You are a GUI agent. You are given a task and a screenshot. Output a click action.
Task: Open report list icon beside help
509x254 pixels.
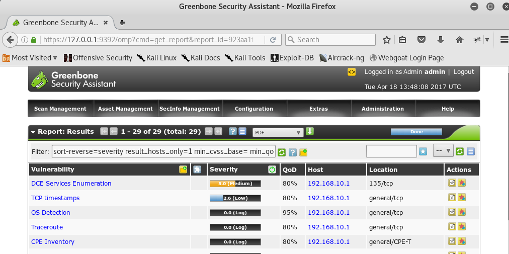(x=242, y=132)
